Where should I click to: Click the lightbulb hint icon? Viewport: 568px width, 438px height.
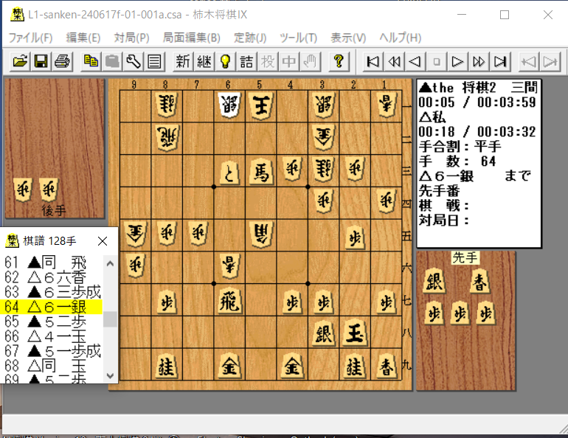click(x=225, y=61)
